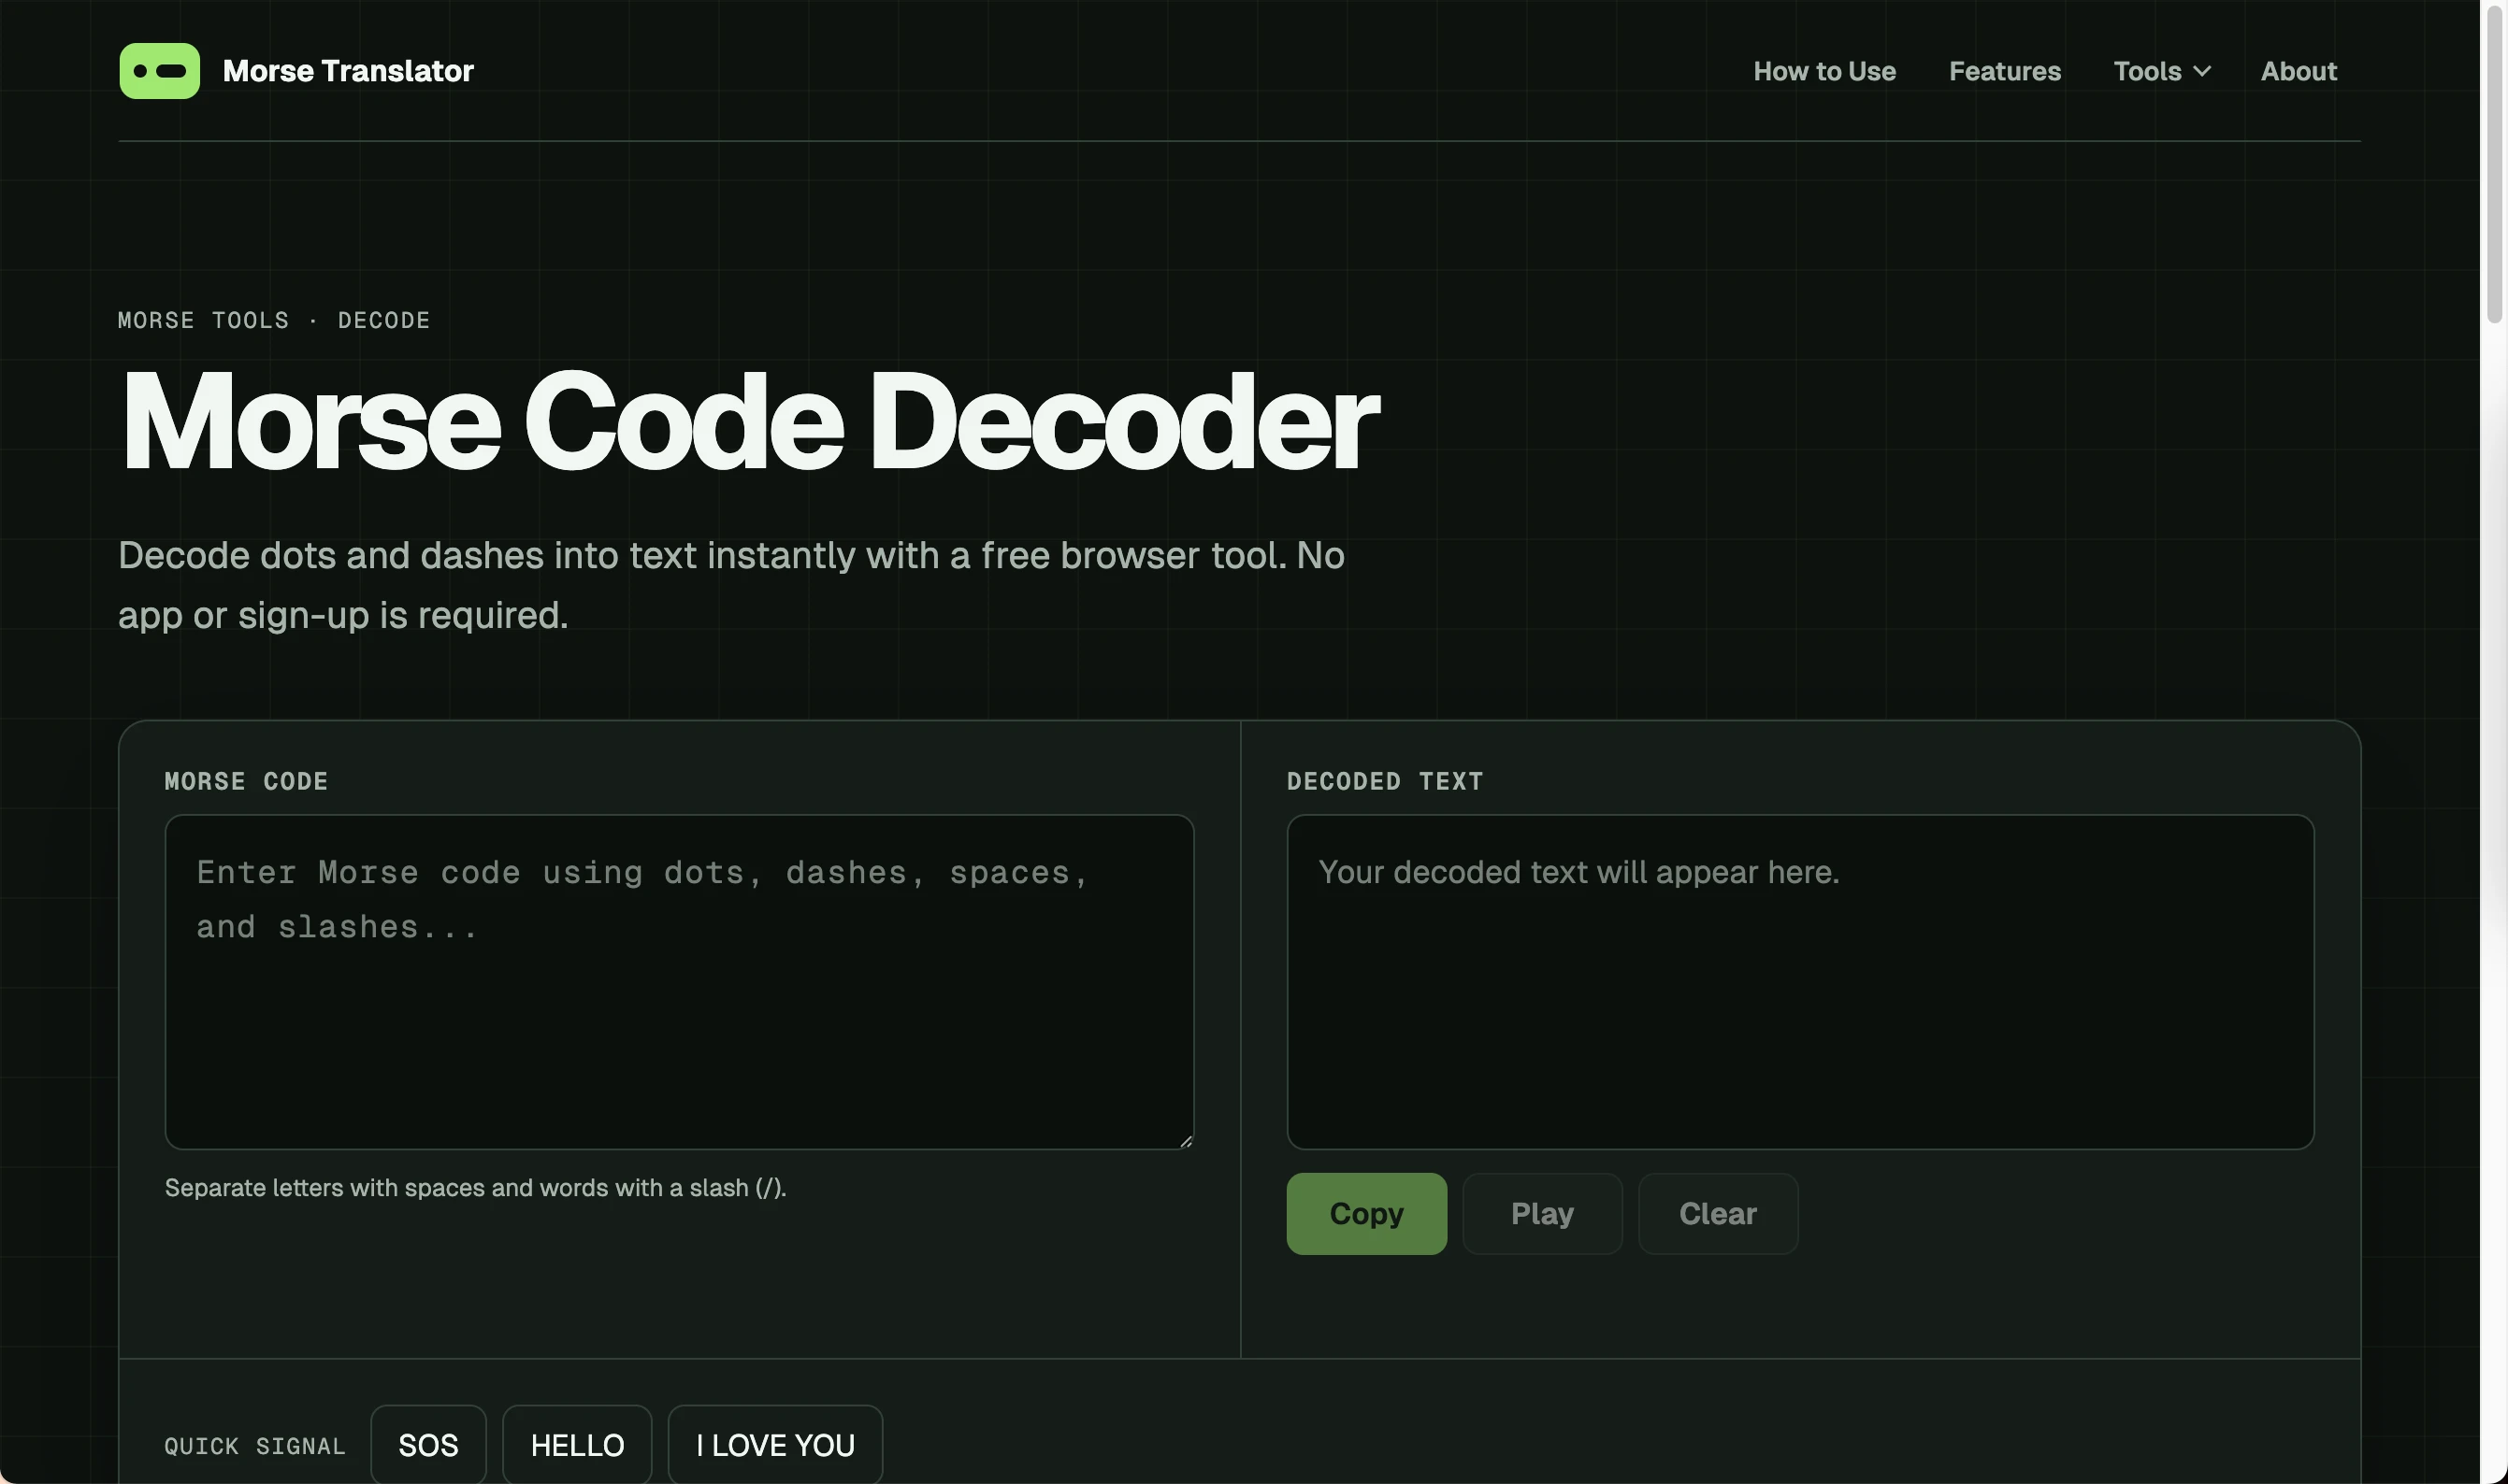Insert the HELLO quick signal
2508x1484 pixels.
pyautogui.click(x=577, y=1444)
